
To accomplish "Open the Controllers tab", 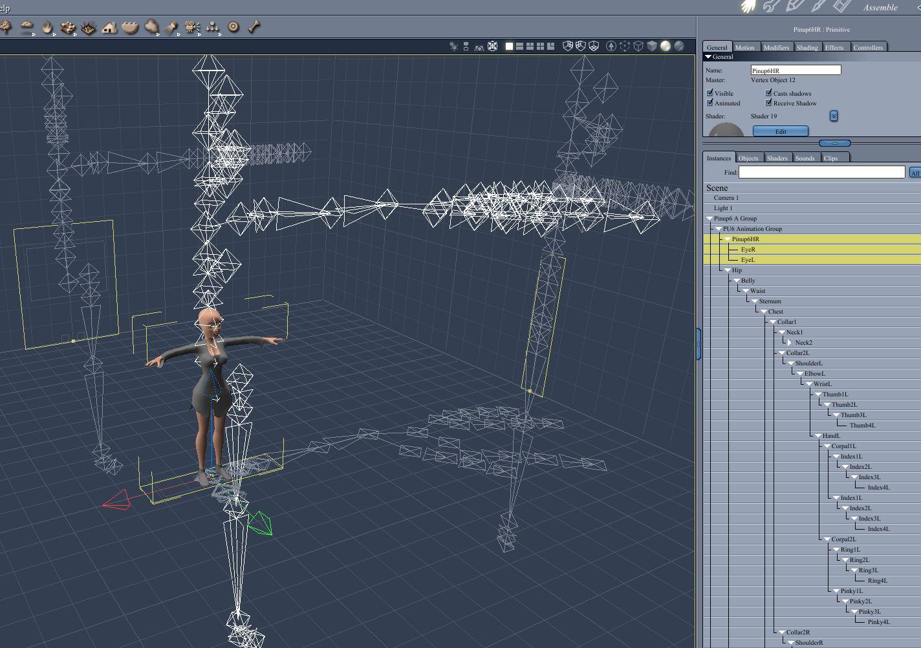I will click(x=868, y=47).
